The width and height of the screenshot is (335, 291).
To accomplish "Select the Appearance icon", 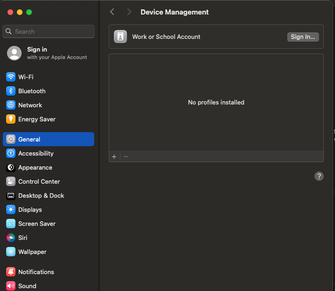I will click(x=11, y=167).
